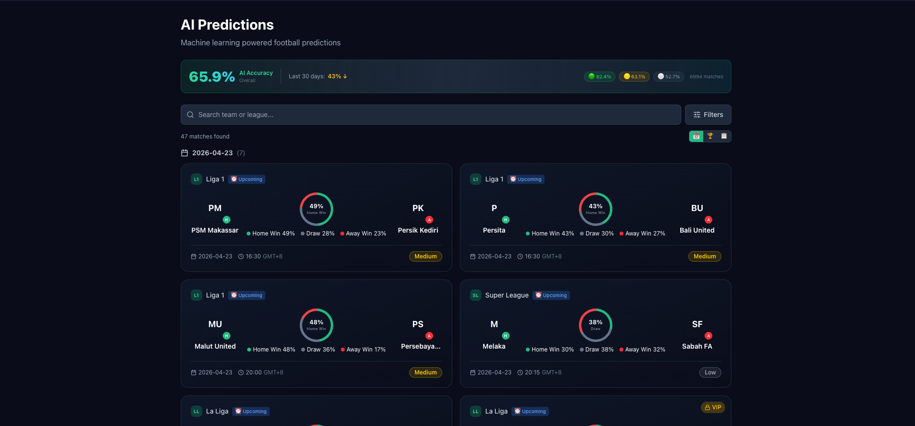Click Upcoming tag on the VIP La Liga card

[x=530, y=411]
